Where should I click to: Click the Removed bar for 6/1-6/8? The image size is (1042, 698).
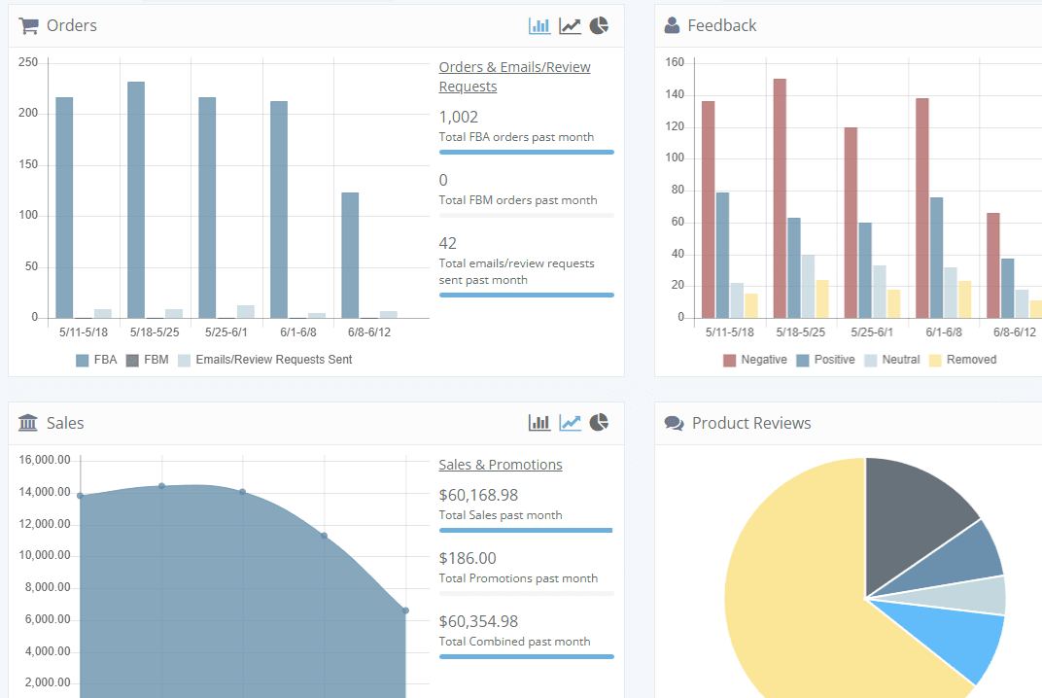(965, 299)
